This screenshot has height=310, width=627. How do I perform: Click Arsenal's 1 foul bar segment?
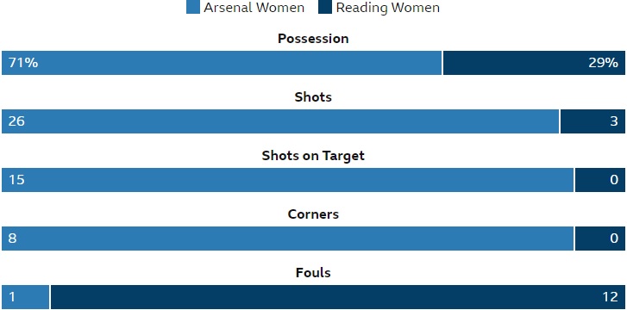tap(26, 297)
